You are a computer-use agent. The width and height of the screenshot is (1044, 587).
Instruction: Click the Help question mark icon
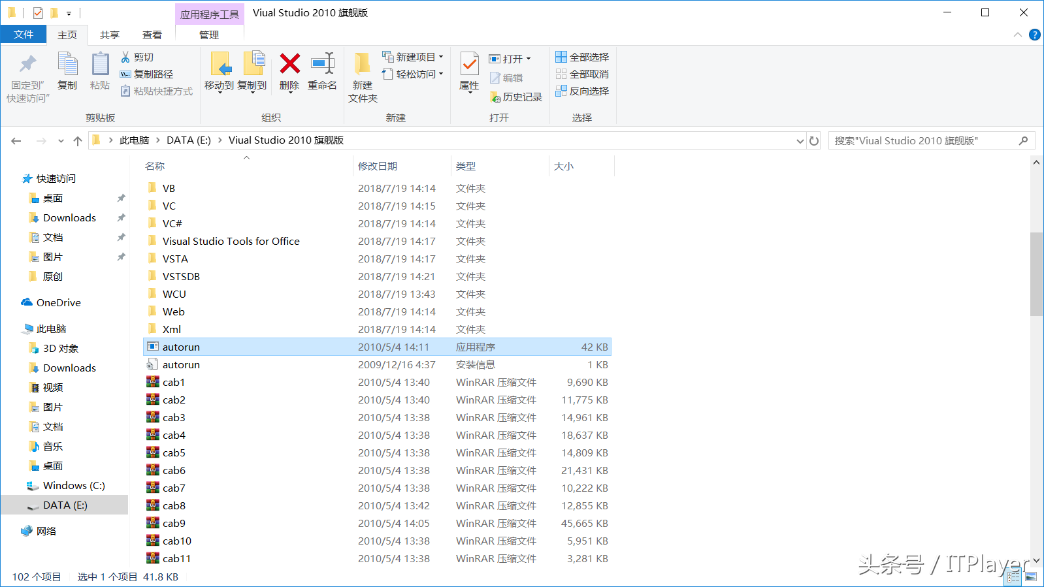pos(1034,35)
